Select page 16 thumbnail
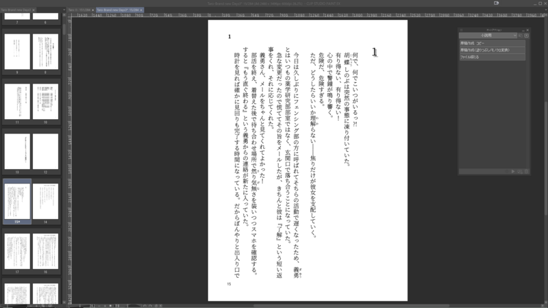Viewport: 548px width, 308px height. (45, 251)
